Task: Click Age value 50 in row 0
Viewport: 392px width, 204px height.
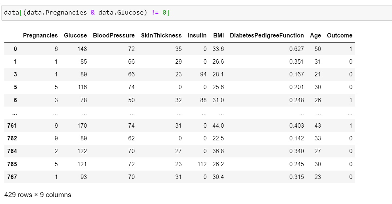Action: click(x=318, y=49)
